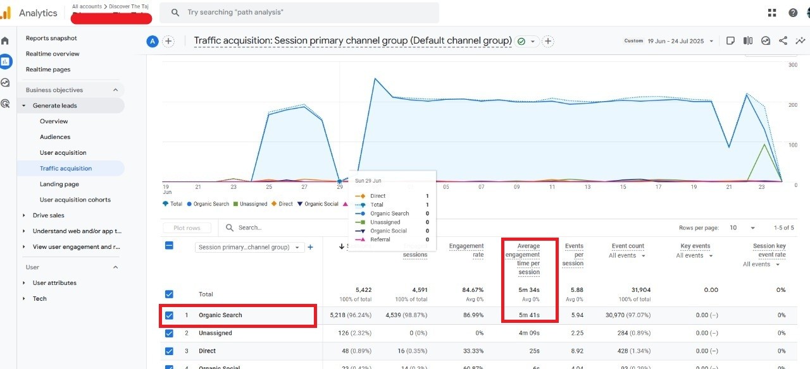
Task: Open the Home icon in left rail
Action: tap(6, 41)
